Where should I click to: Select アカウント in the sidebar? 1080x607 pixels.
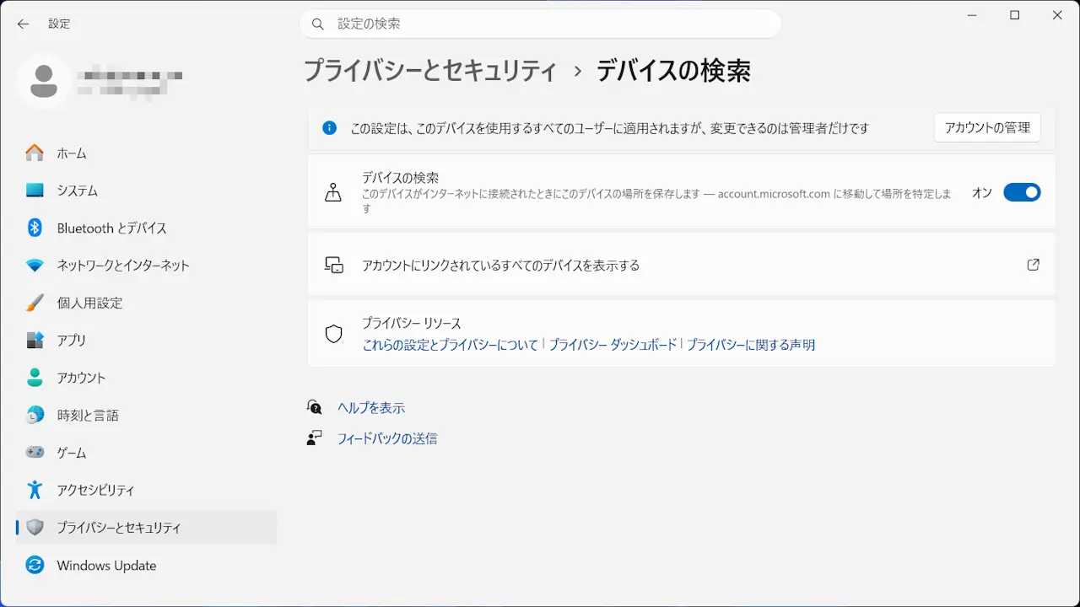(x=81, y=378)
